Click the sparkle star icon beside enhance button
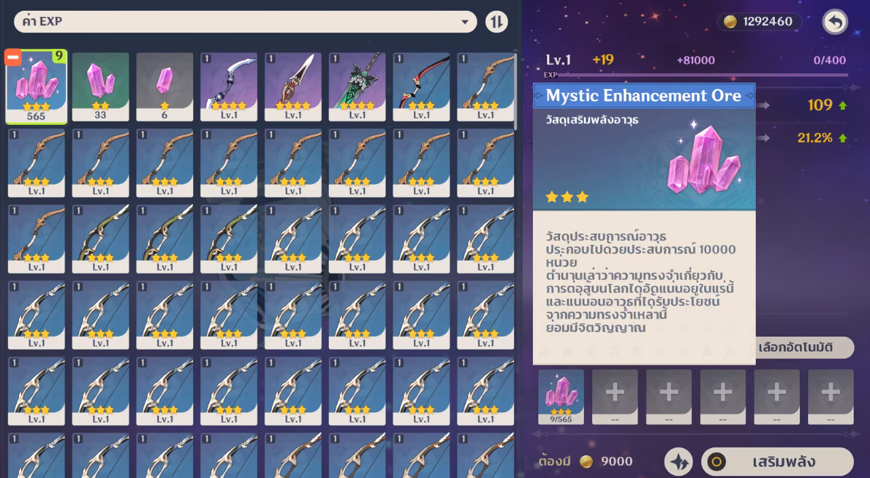 pyautogui.click(x=678, y=462)
